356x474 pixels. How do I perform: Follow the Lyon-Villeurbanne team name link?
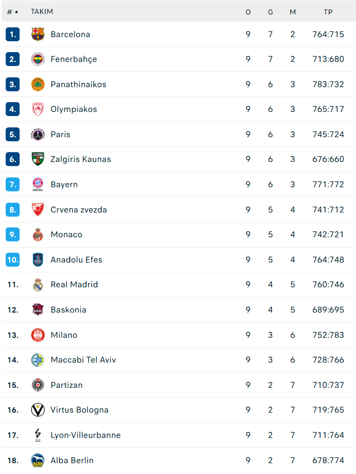click(x=86, y=435)
